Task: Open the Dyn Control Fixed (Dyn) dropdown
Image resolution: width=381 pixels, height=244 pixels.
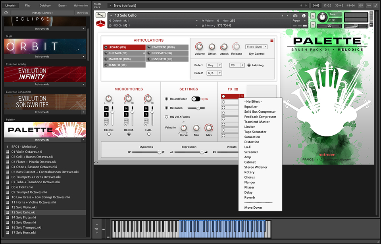Action: 256,47
